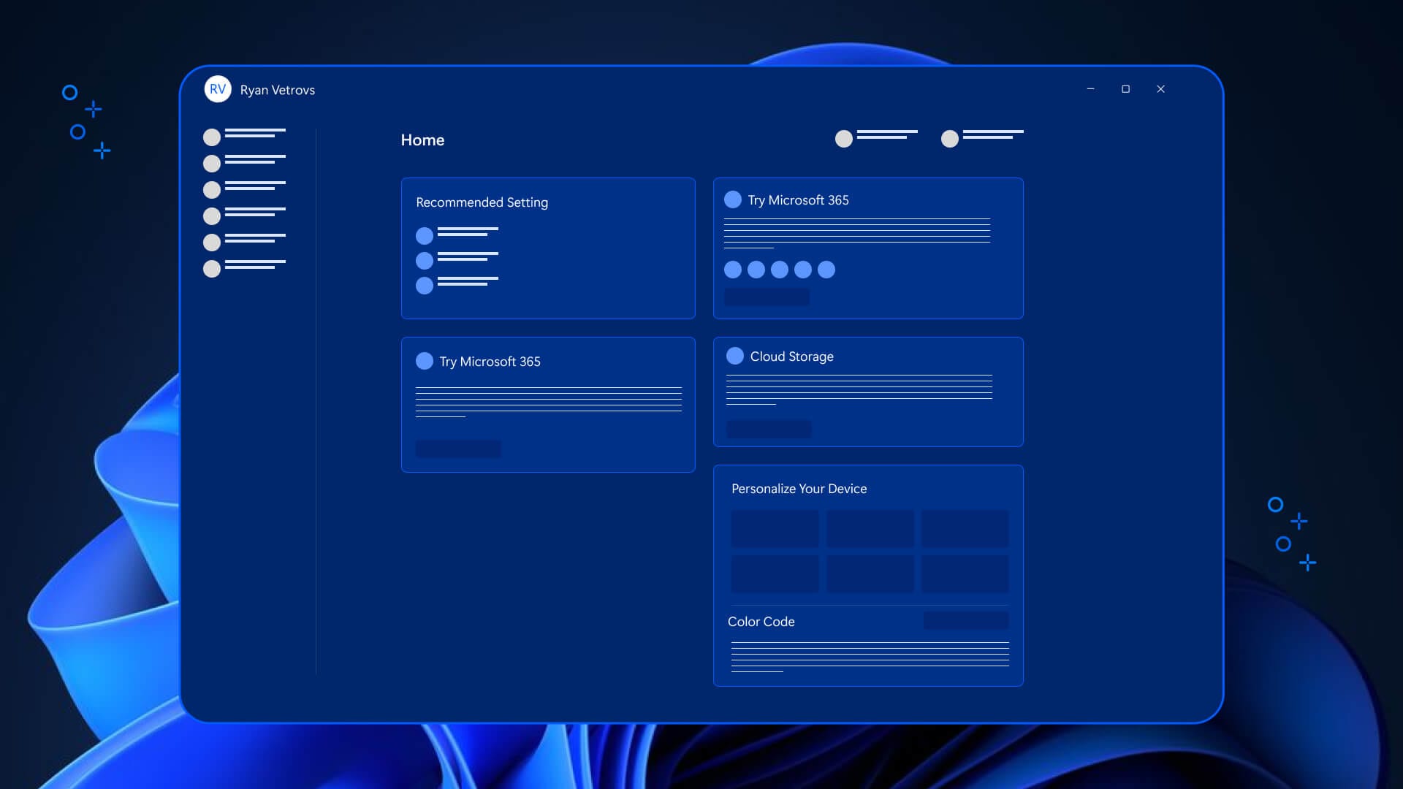Screen dimensions: 1403x789
Task: Click last app circle in Microsoft 365 row
Action: pyautogui.click(x=826, y=270)
